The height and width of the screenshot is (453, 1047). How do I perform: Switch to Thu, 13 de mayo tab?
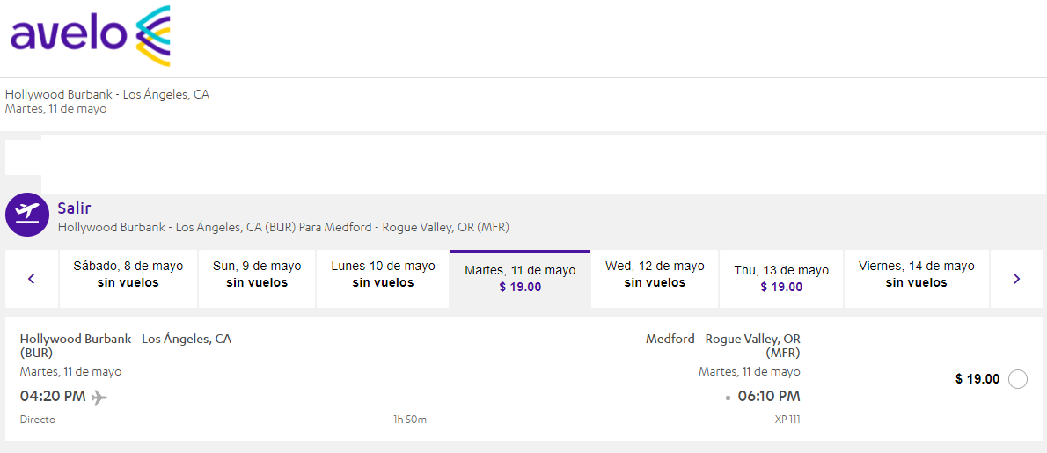point(781,279)
